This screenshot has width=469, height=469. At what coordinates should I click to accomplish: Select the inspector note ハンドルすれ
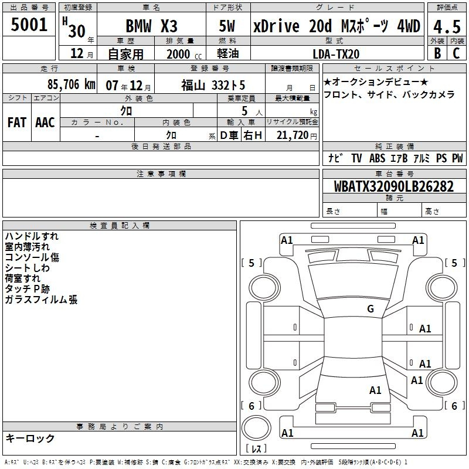pyautogui.click(x=32, y=236)
